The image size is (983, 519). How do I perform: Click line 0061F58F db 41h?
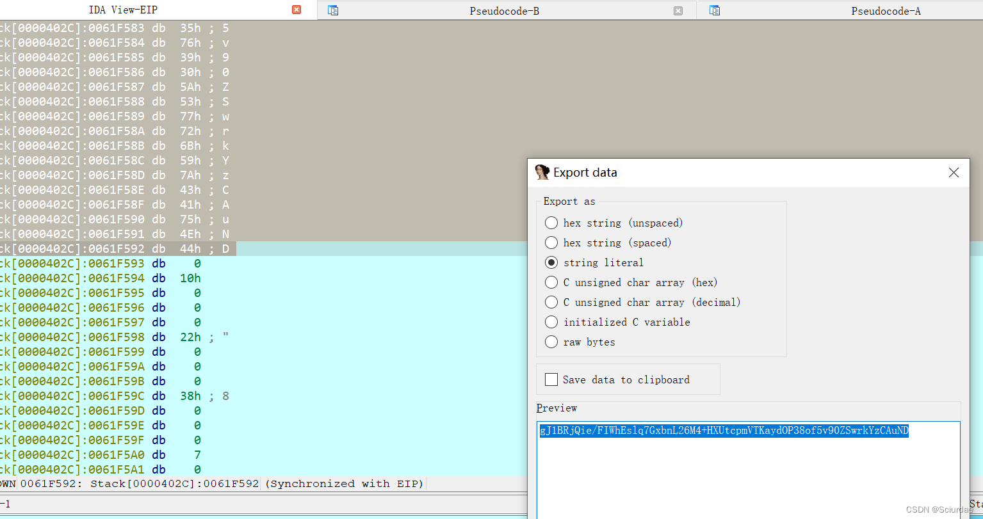[115, 205]
